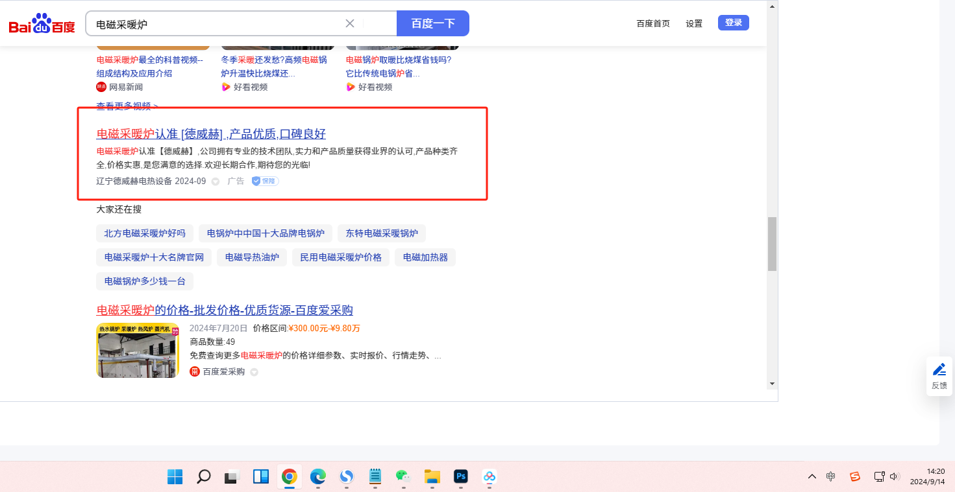This screenshot has height=492, width=955.
Task: Expand dropdown arrow beside 辽宁德威赫电热设备 2024-09
Action: (x=216, y=182)
